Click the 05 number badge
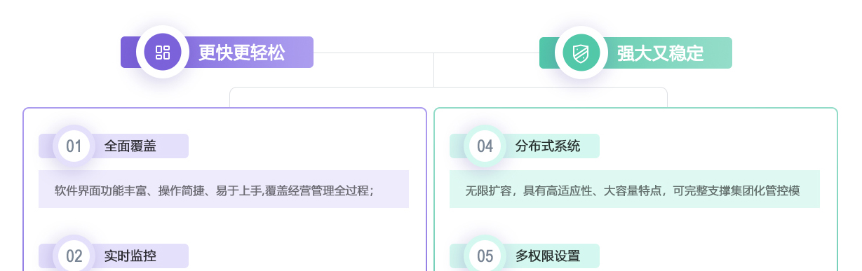 pyautogui.click(x=485, y=256)
